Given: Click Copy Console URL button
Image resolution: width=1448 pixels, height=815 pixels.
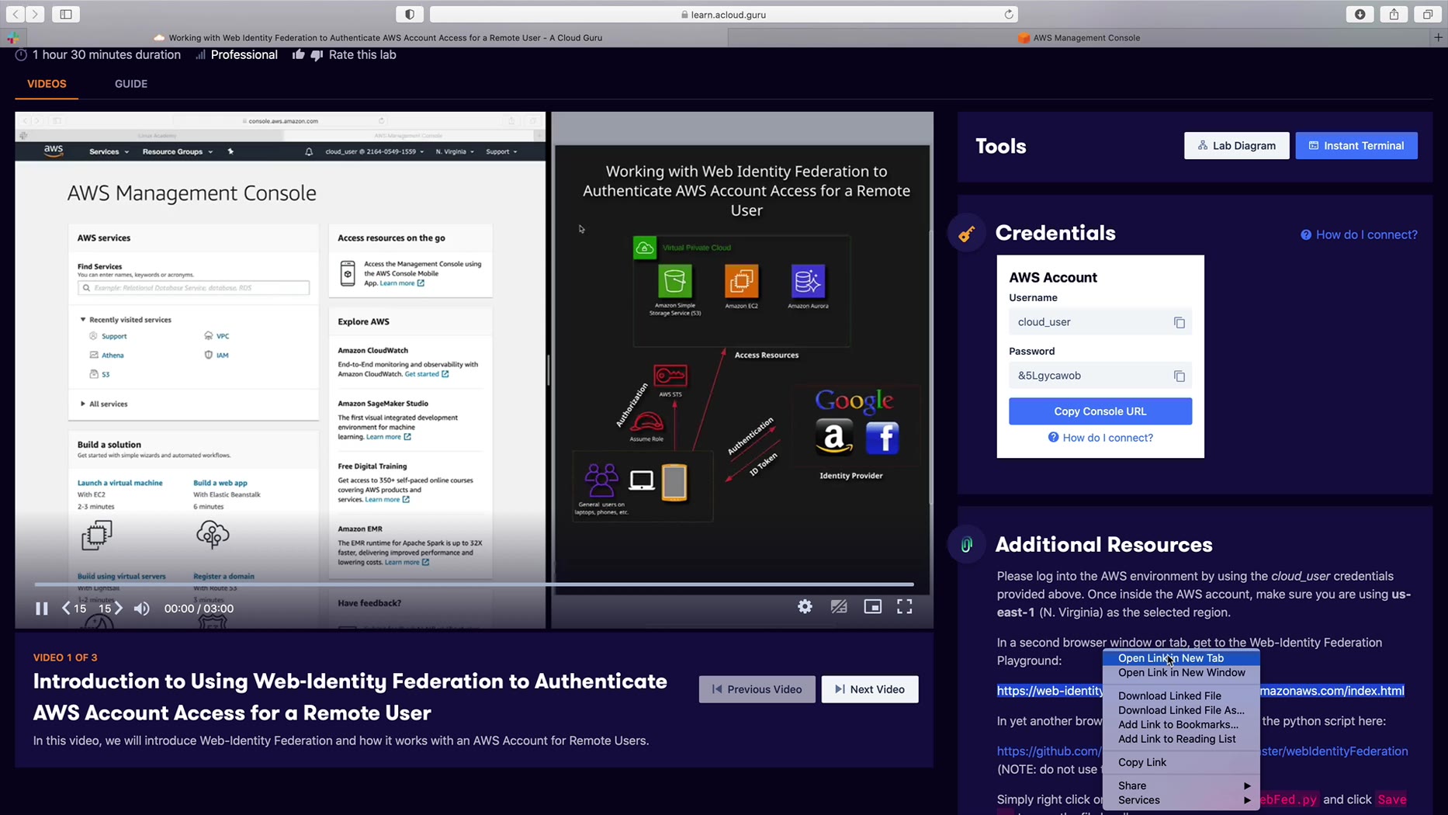Looking at the screenshot, I should click(1100, 411).
